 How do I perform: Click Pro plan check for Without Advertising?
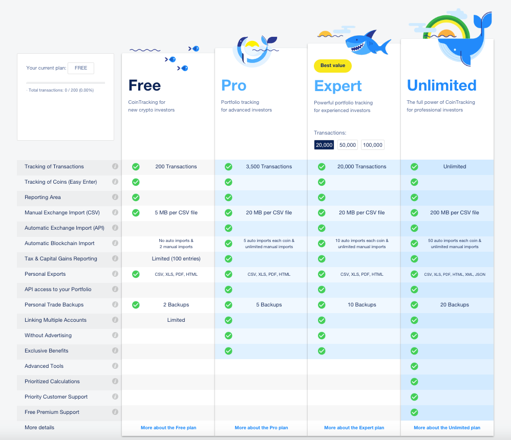tap(228, 336)
